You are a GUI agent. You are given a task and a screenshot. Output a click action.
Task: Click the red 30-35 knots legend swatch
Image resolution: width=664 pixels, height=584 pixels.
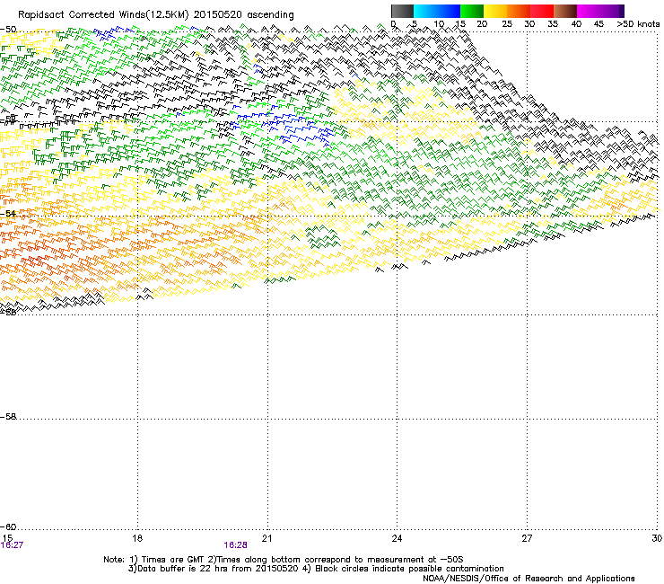pyautogui.click(x=542, y=11)
